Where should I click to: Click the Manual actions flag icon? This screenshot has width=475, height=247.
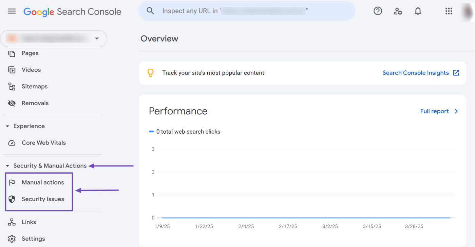point(12,182)
